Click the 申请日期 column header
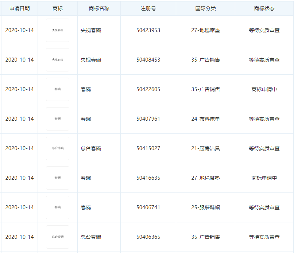 (x=19, y=8)
